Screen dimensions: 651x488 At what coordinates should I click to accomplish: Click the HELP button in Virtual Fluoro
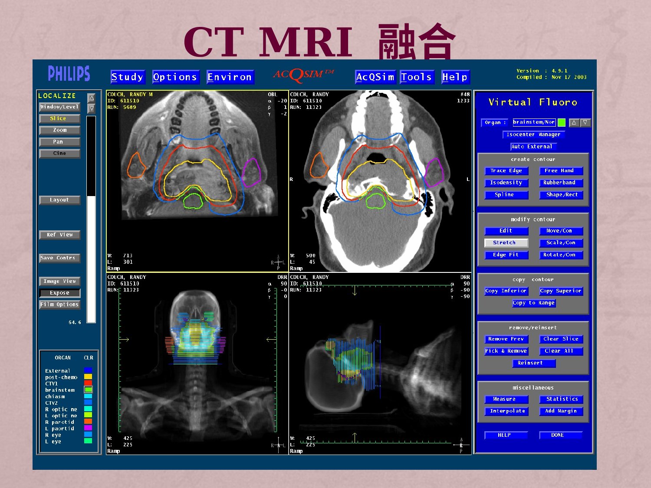point(506,435)
